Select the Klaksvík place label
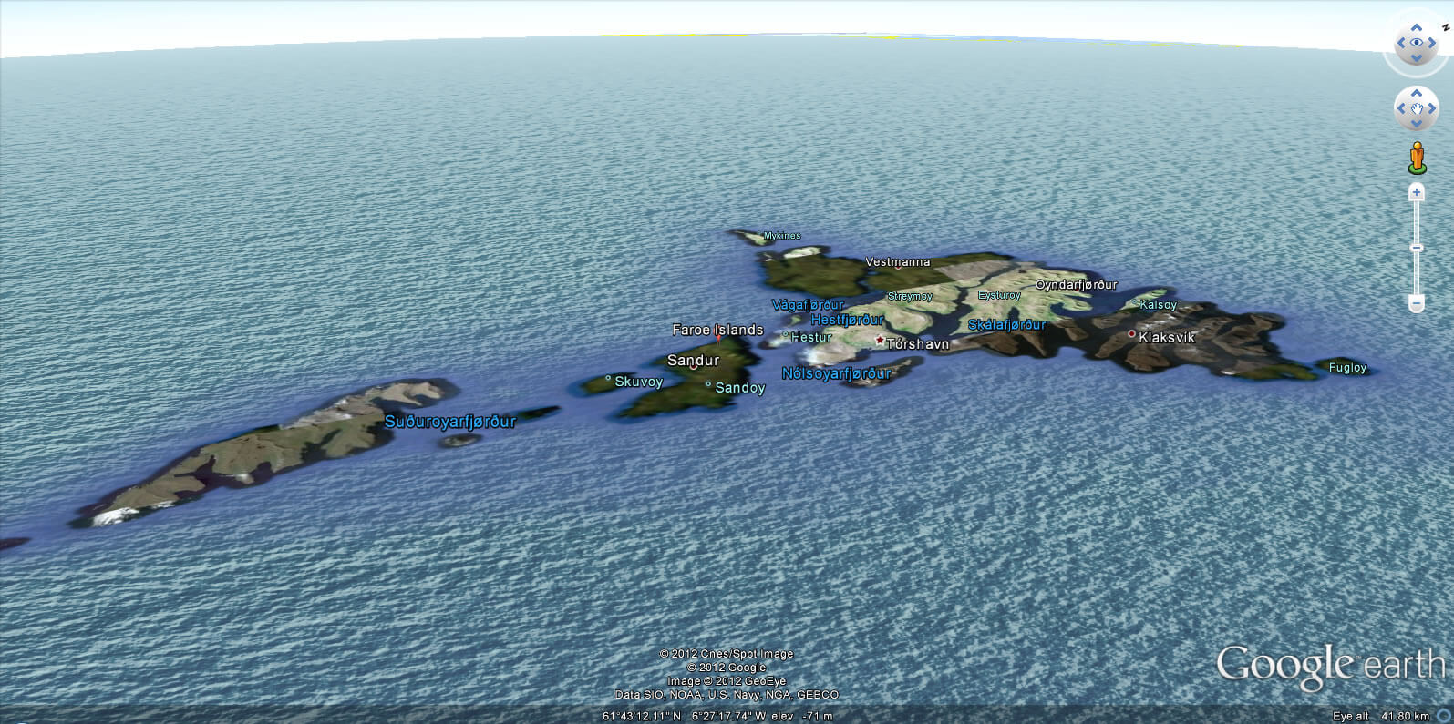Viewport: 1454px width, 724px height. pos(1166,337)
